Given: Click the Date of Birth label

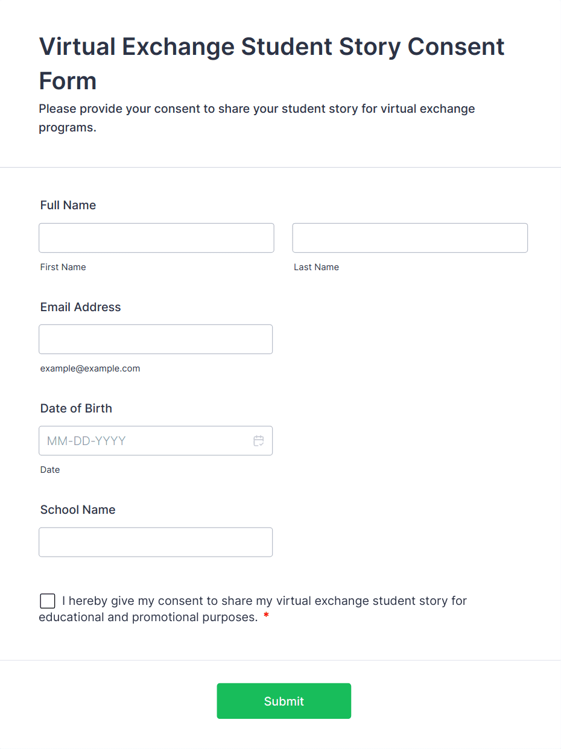Looking at the screenshot, I should tap(76, 408).
